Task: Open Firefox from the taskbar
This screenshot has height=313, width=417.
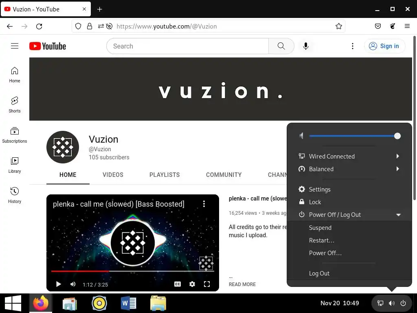Action: [x=41, y=303]
